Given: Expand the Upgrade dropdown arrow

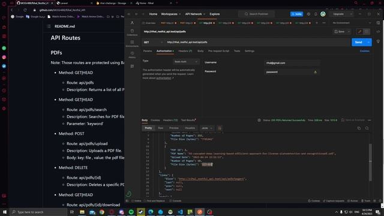Looking at the screenshot, I should click(x=351, y=14).
